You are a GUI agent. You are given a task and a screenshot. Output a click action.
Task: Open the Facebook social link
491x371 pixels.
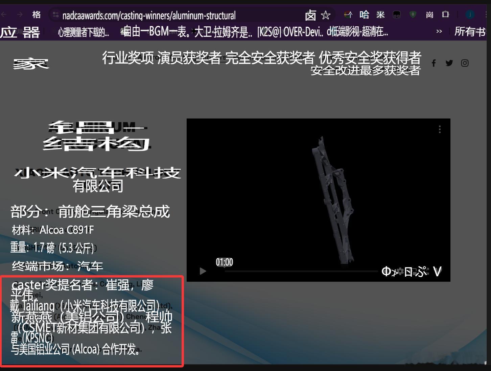(434, 63)
